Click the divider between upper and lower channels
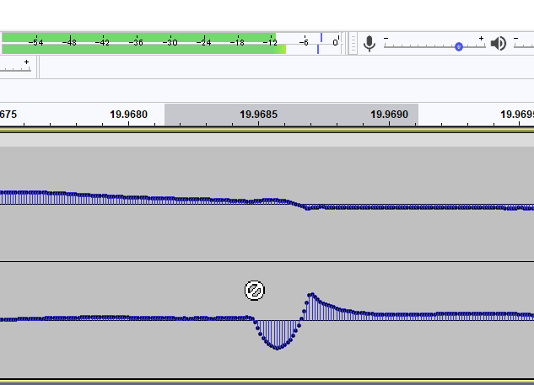 tap(267, 261)
